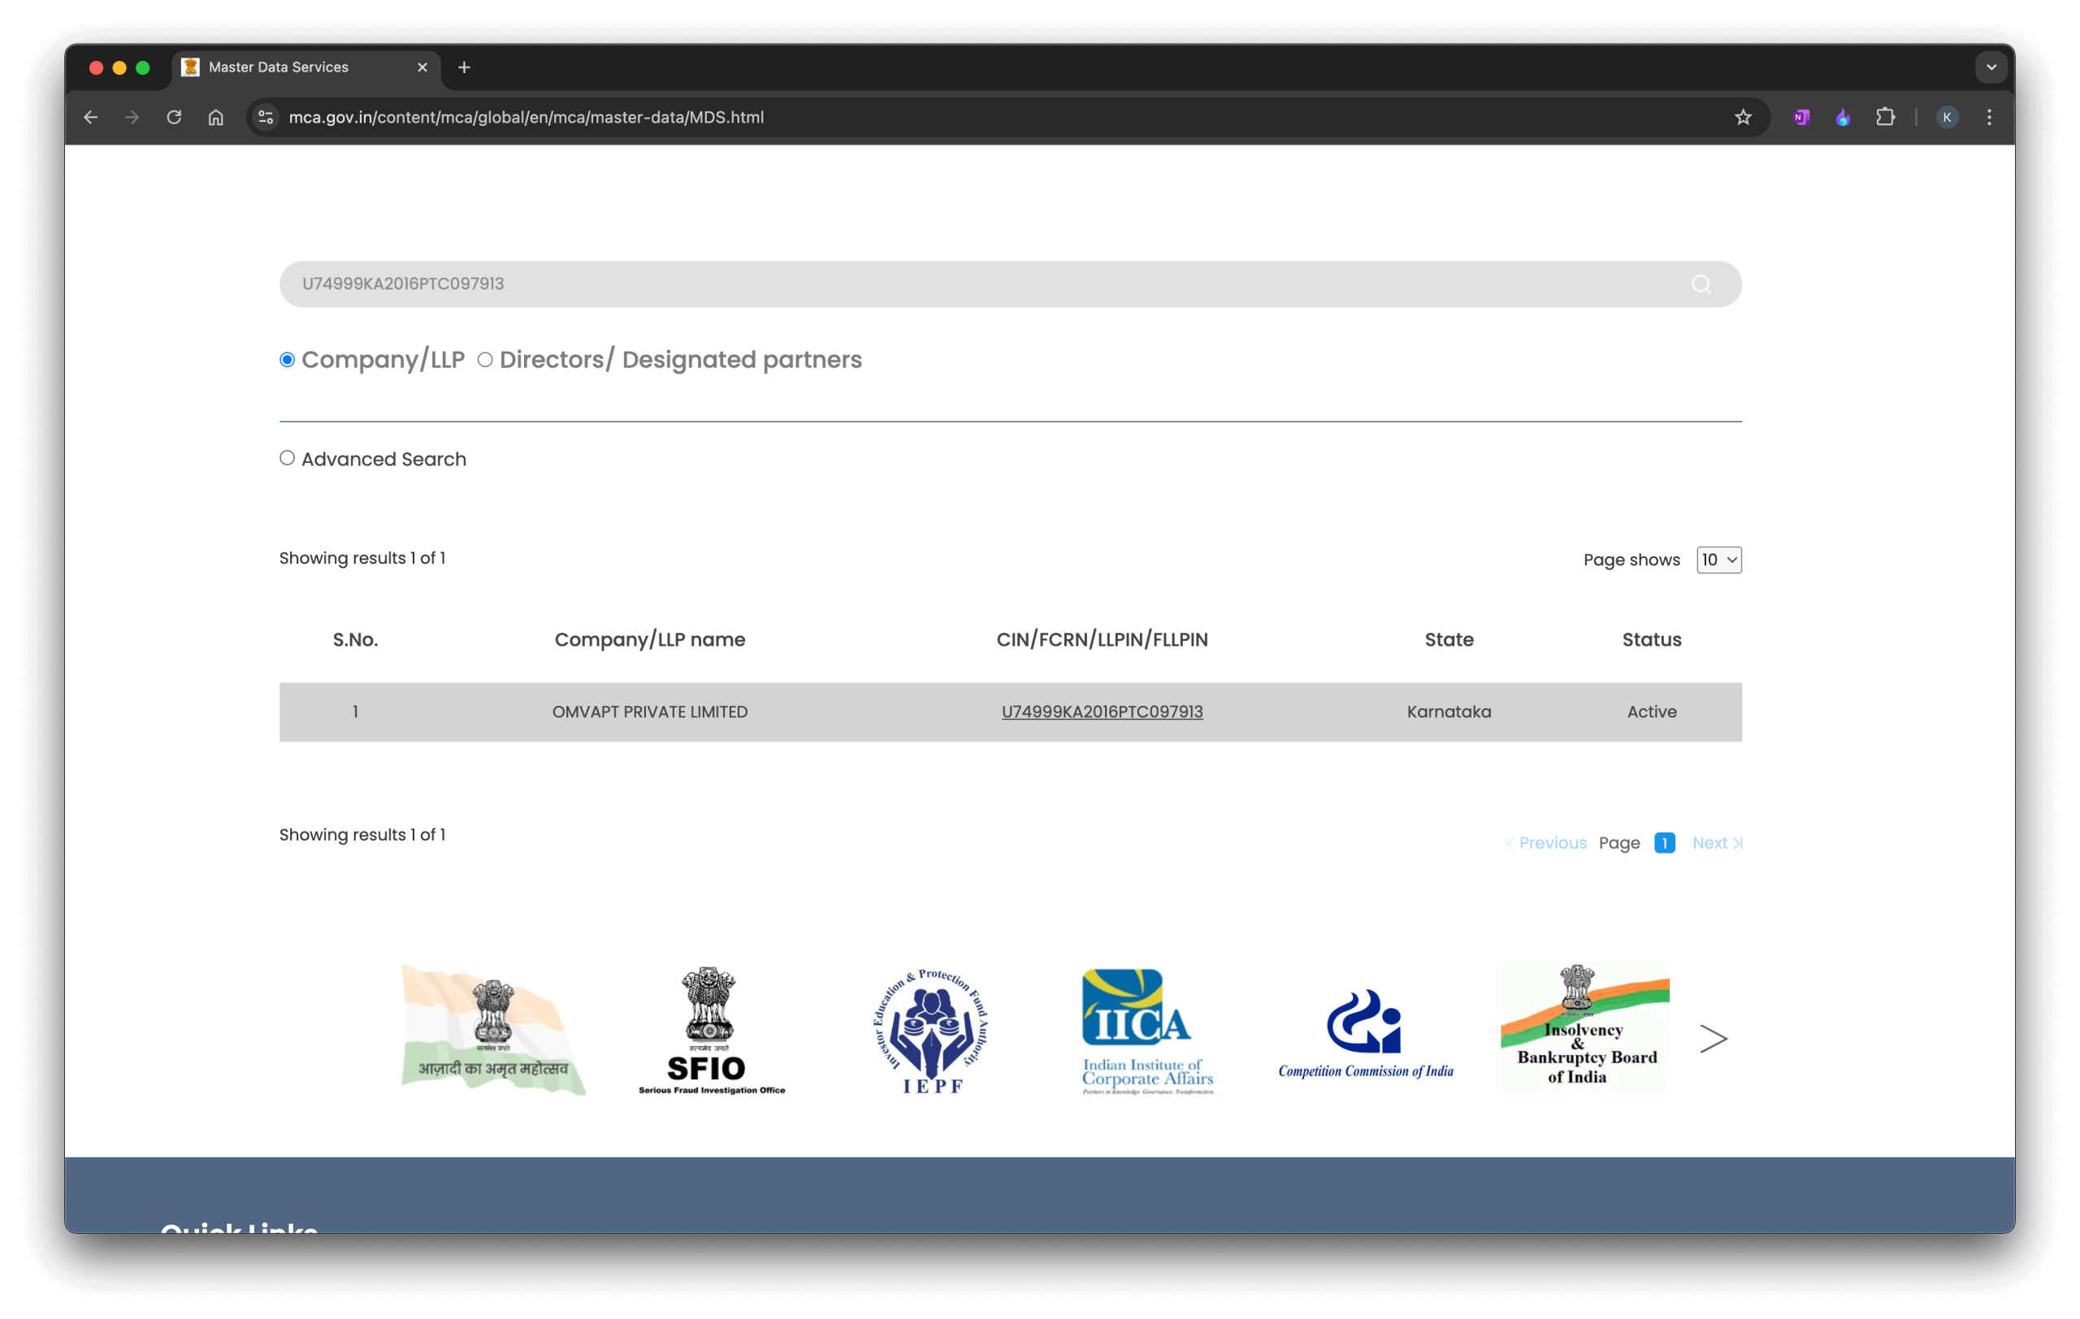The image size is (2080, 1319).
Task: Click the address bar URL
Action: (x=526, y=118)
